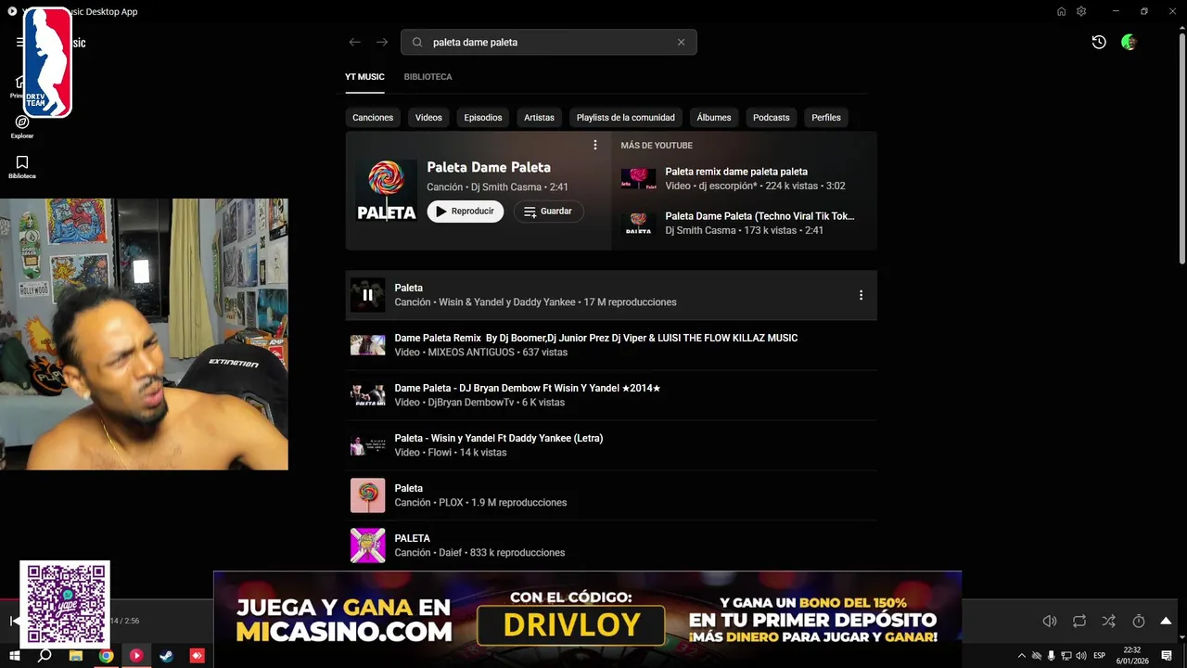Open the user profile avatar
The width and height of the screenshot is (1187, 668).
pos(1129,42)
